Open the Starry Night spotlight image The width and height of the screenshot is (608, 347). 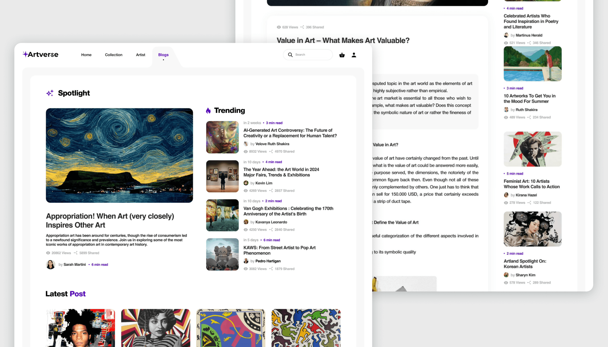tap(119, 155)
